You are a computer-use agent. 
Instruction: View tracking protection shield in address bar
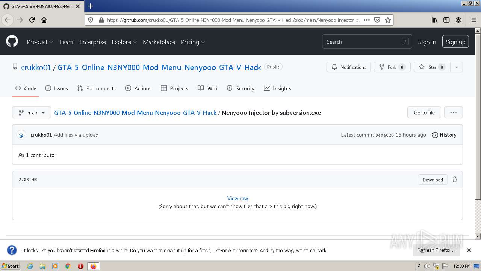[x=91, y=20]
